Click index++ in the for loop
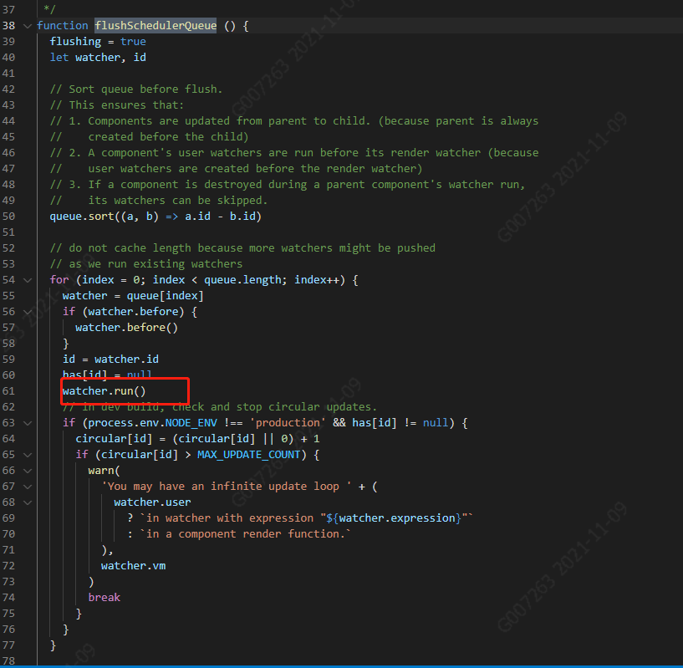This screenshot has width=683, height=668. pos(317,280)
